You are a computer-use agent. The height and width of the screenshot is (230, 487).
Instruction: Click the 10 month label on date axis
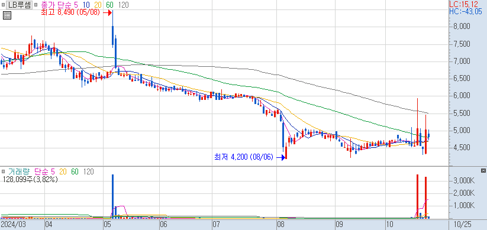(389, 224)
